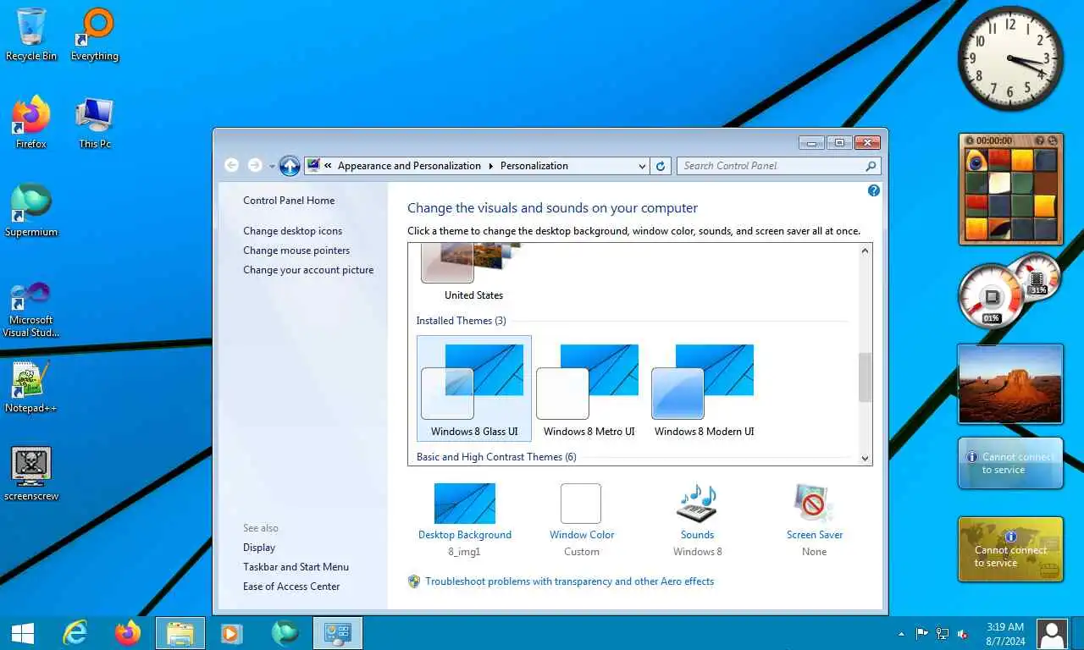Shuffle the picture puzzle gadget
The image size is (1084, 650).
point(1053,140)
